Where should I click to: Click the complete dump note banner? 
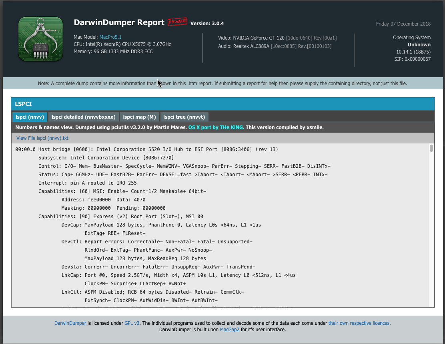click(x=222, y=84)
